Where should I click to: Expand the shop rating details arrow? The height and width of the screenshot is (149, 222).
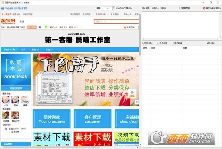click(x=81, y=27)
